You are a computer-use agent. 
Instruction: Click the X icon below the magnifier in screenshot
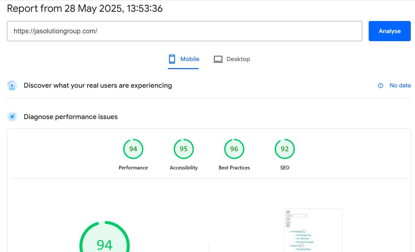(x=288, y=225)
